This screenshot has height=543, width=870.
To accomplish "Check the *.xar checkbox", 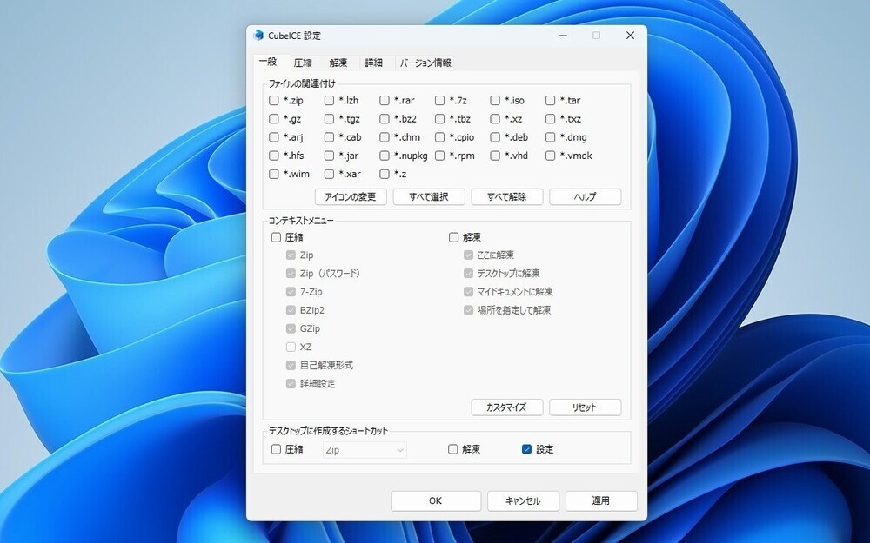I will click(x=329, y=174).
